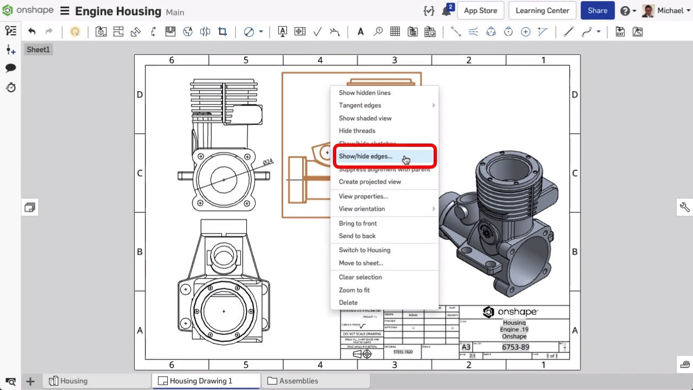This screenshot has width=693, height=390.
Task: Click the DXF export icon
Action: click(620, 32)
